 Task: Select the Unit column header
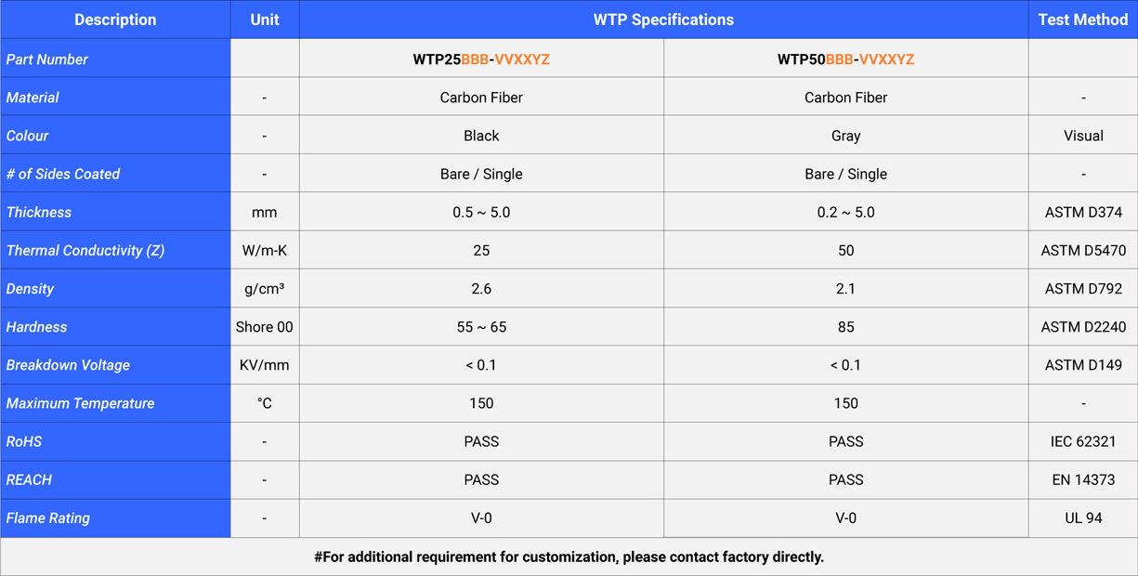point(265,20)
